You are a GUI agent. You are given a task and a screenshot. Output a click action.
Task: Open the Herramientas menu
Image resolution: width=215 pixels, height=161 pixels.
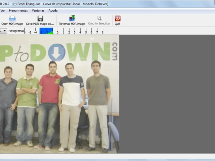[x=18, y=10]
